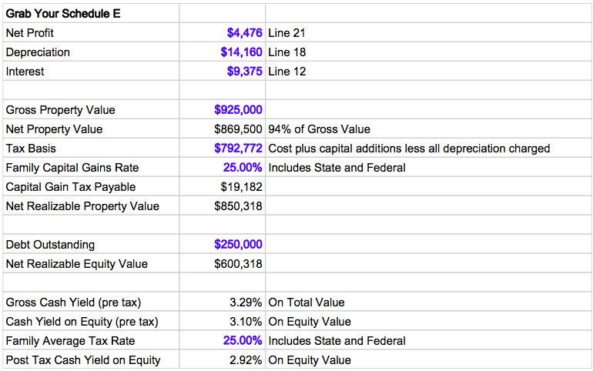Select the 'Cost plus capital additions' note cell
The image size is (593, 371).
(409, 149)
